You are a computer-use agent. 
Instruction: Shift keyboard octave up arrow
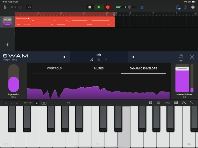pyautogui.click(x=17, y=103)
